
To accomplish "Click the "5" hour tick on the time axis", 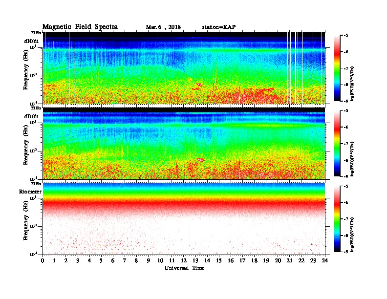I will 101,261.
